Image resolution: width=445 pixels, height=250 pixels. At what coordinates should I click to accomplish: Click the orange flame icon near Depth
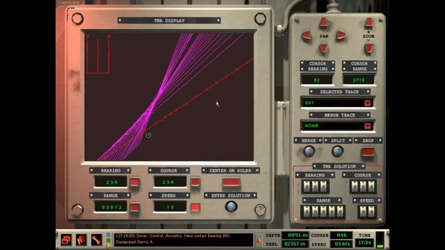pos(259,241)
